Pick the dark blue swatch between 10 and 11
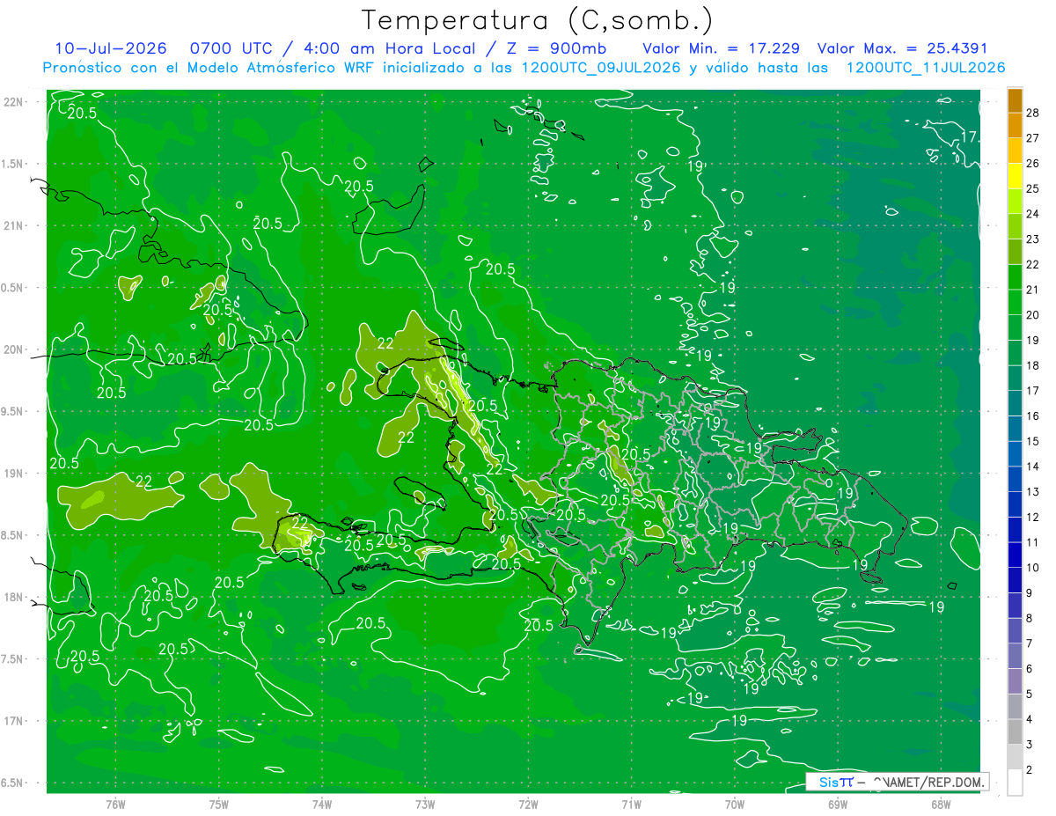This screenshot has width=1056, height=816. coord(1015,555)
